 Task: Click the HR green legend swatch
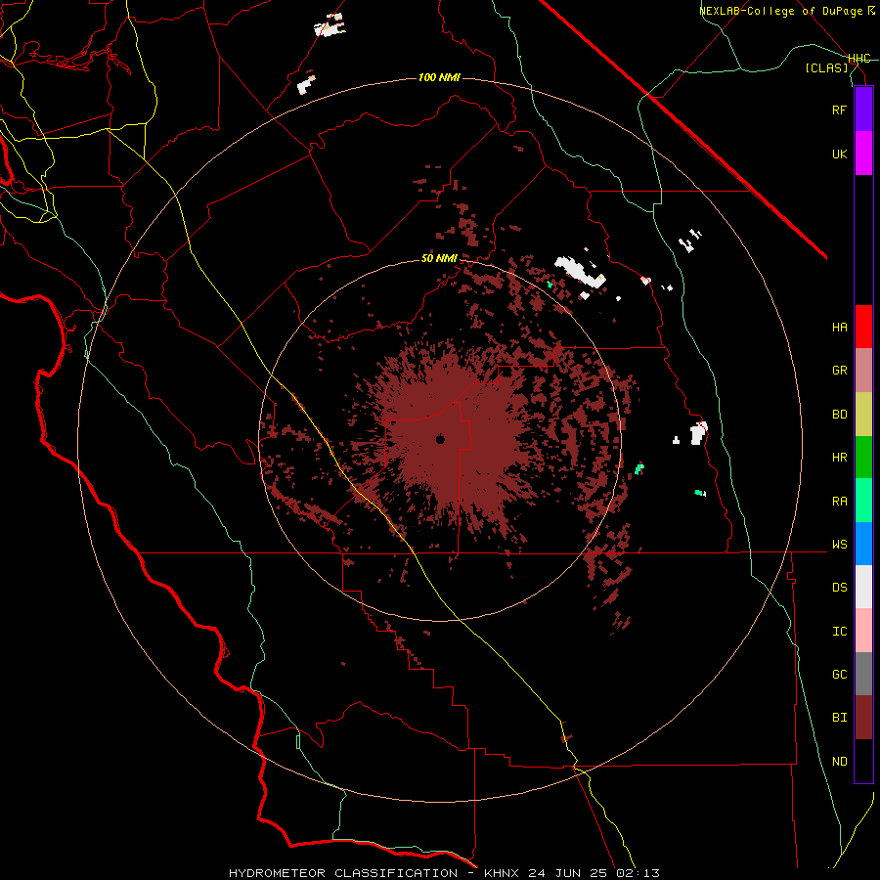pos(863,458)
